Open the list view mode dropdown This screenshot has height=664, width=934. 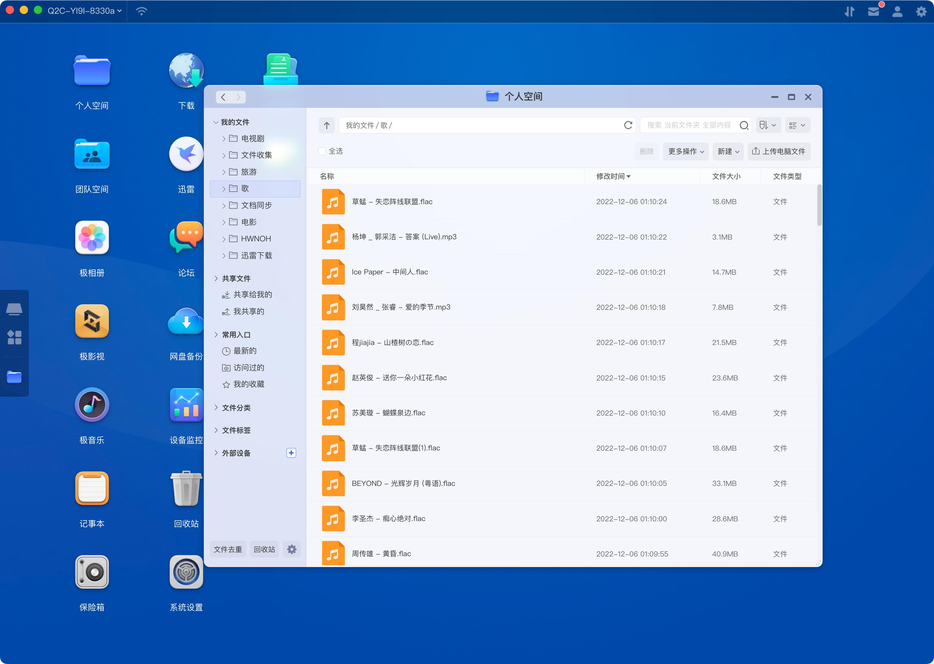797,125
